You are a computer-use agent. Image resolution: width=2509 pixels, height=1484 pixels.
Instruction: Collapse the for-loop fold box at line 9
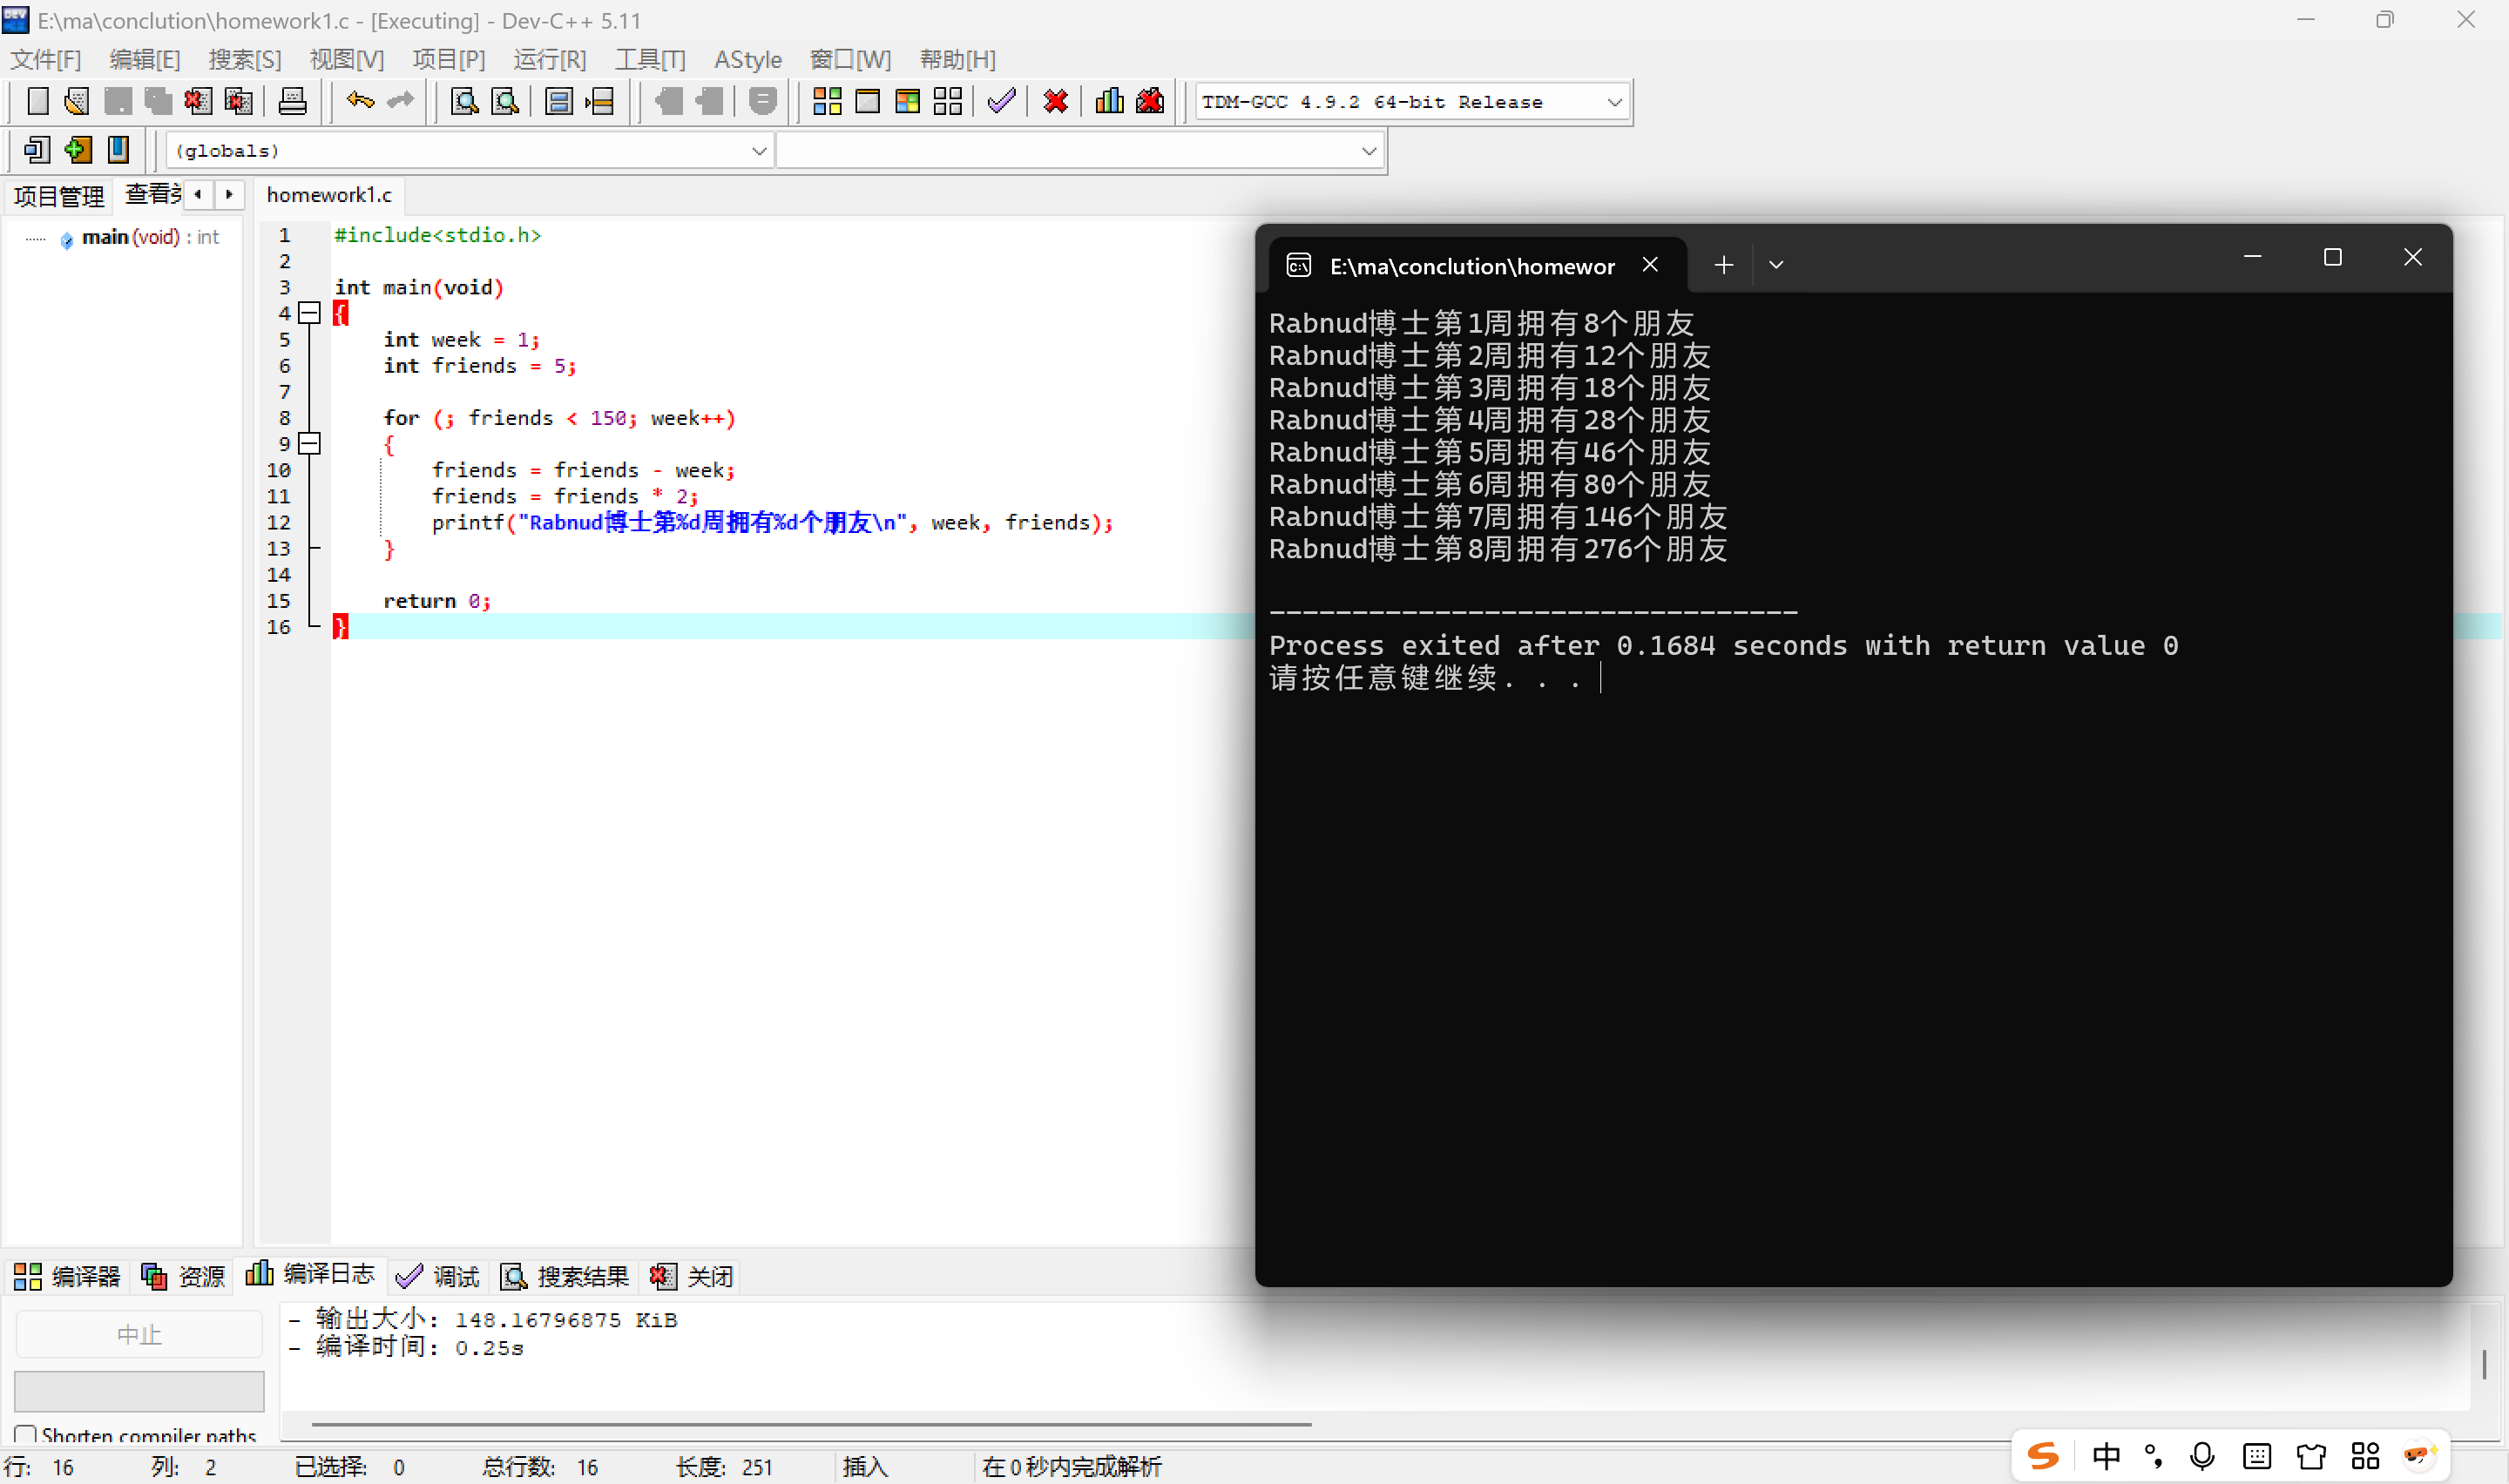coord(310,443)
